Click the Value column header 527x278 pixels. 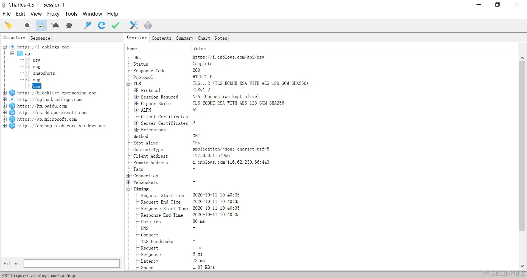click(x=354, y=49)
